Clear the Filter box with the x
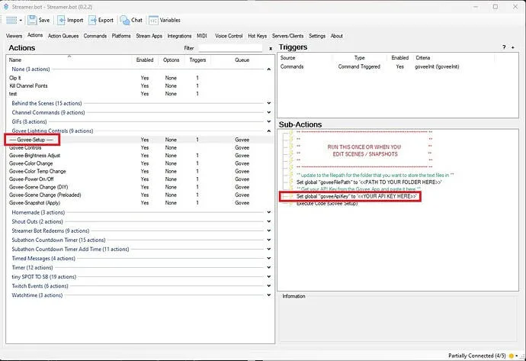Screen dimensions: 526x361 point(271,49)
